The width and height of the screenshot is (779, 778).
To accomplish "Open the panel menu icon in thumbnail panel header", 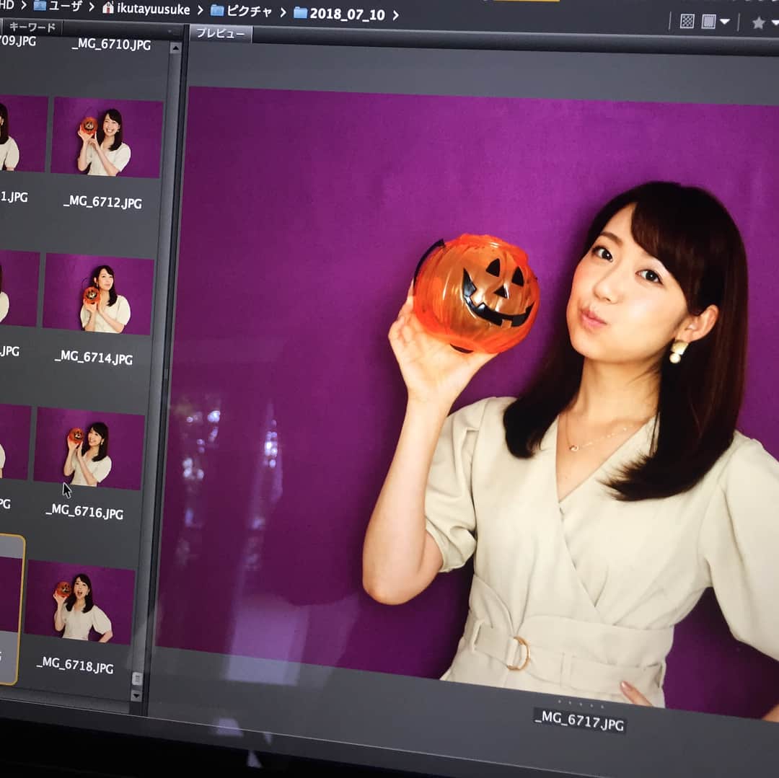I will [172, 32].
